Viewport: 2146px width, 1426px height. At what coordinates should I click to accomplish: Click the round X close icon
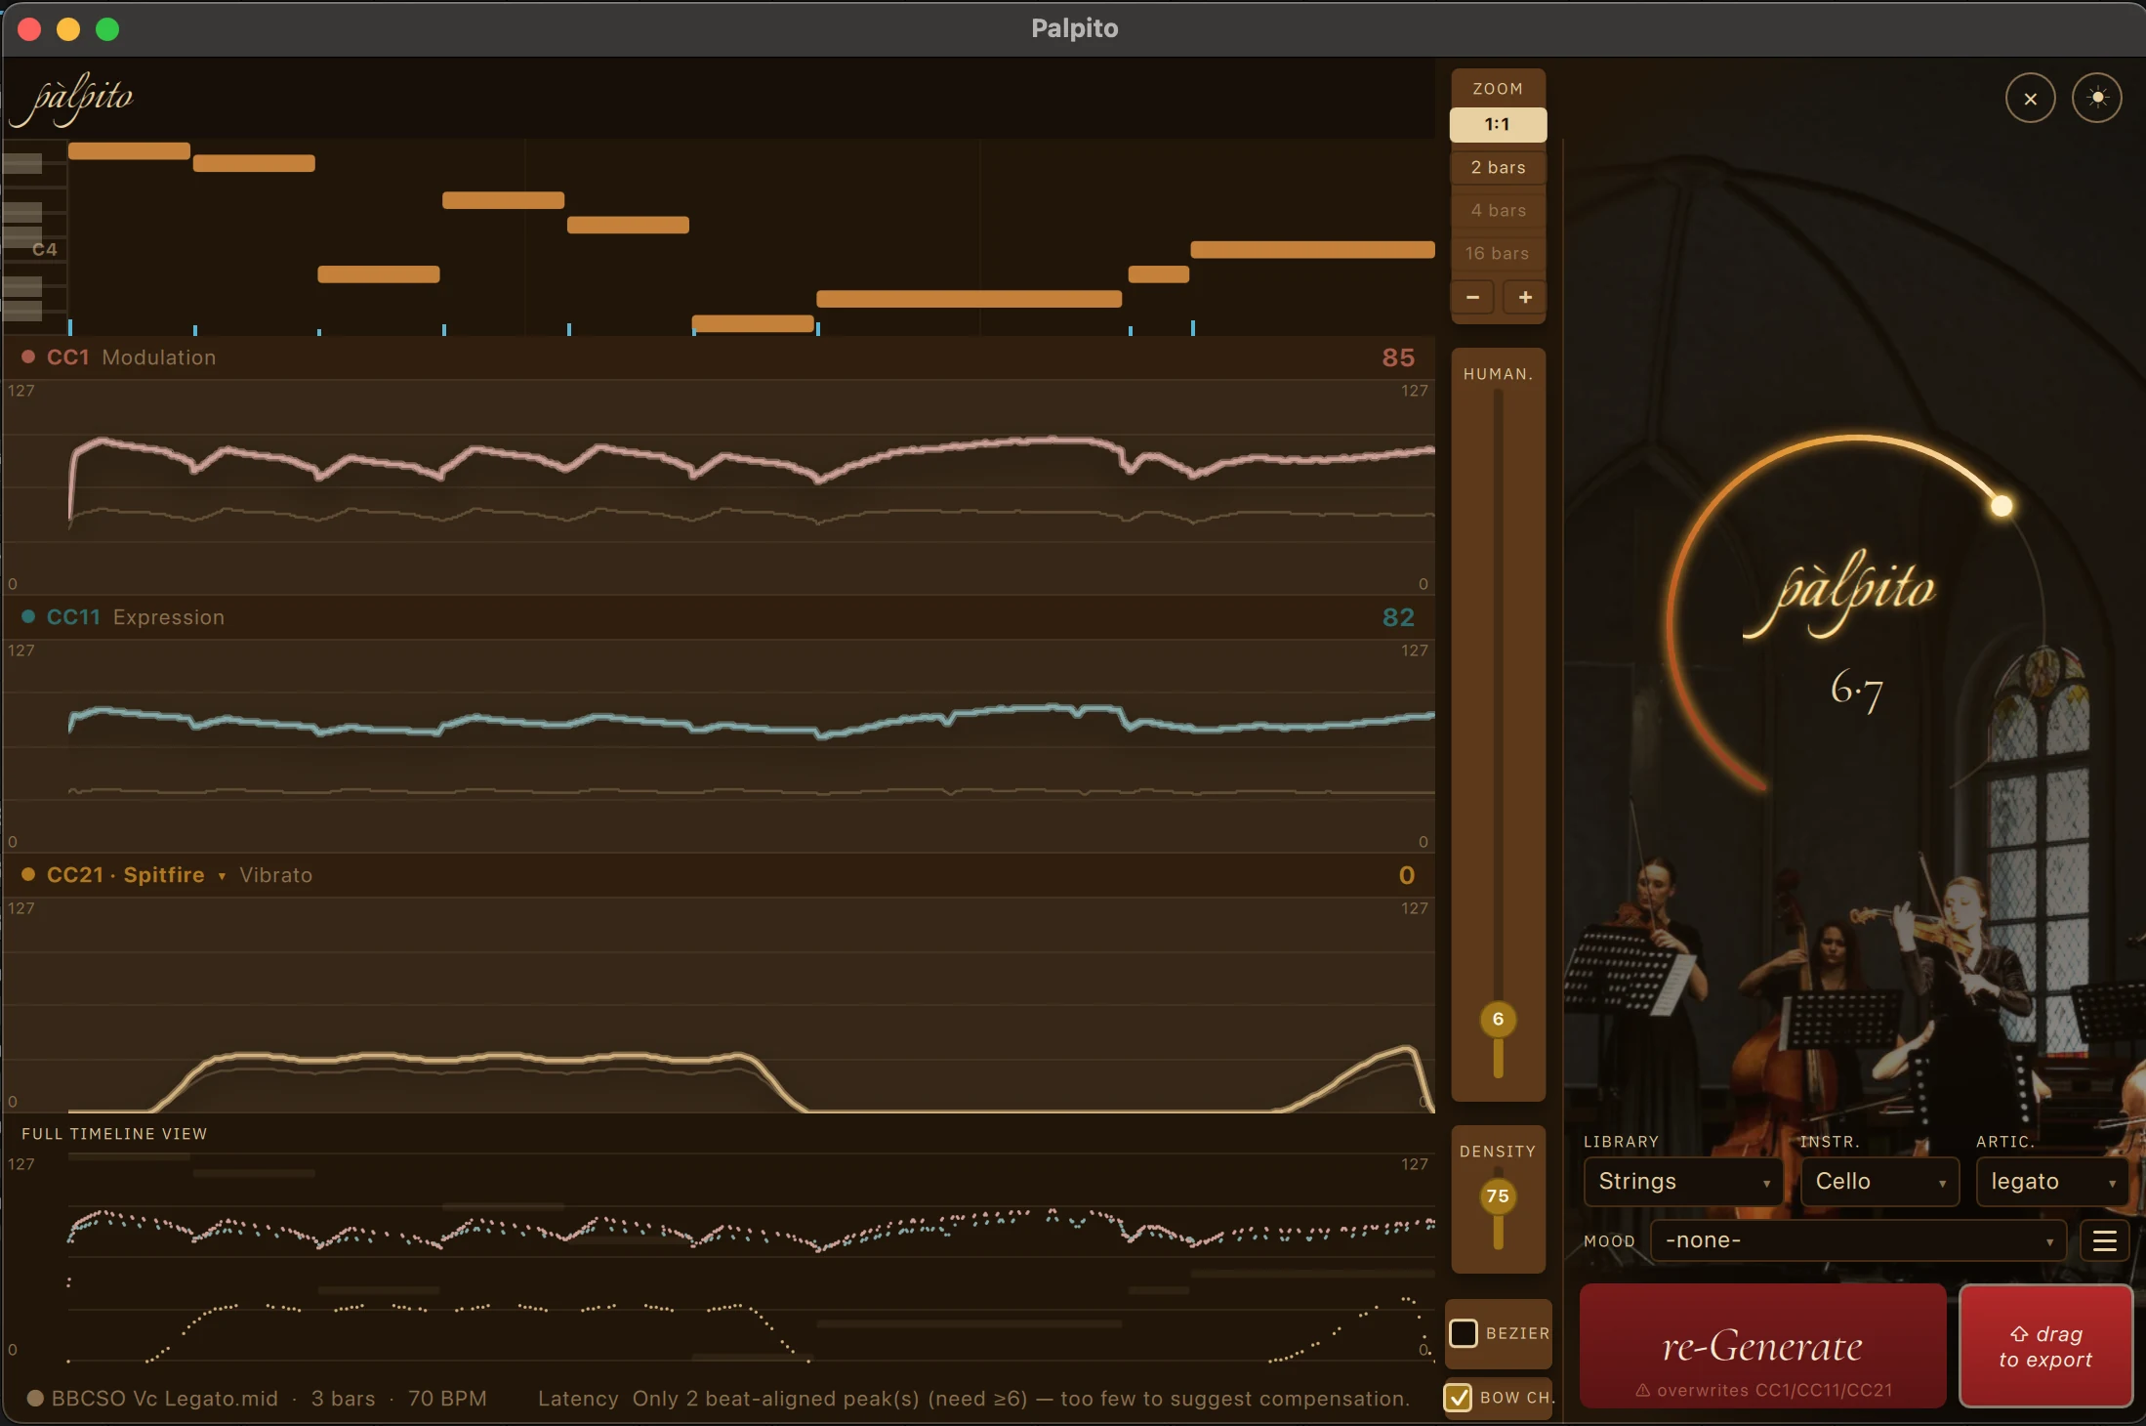point(2030,99)
